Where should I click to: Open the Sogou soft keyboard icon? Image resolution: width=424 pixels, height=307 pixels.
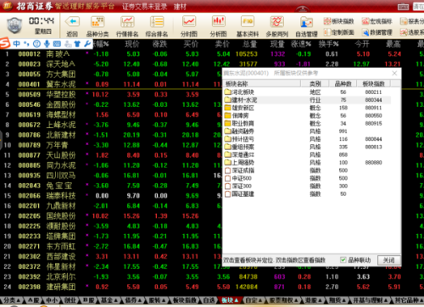57,43
